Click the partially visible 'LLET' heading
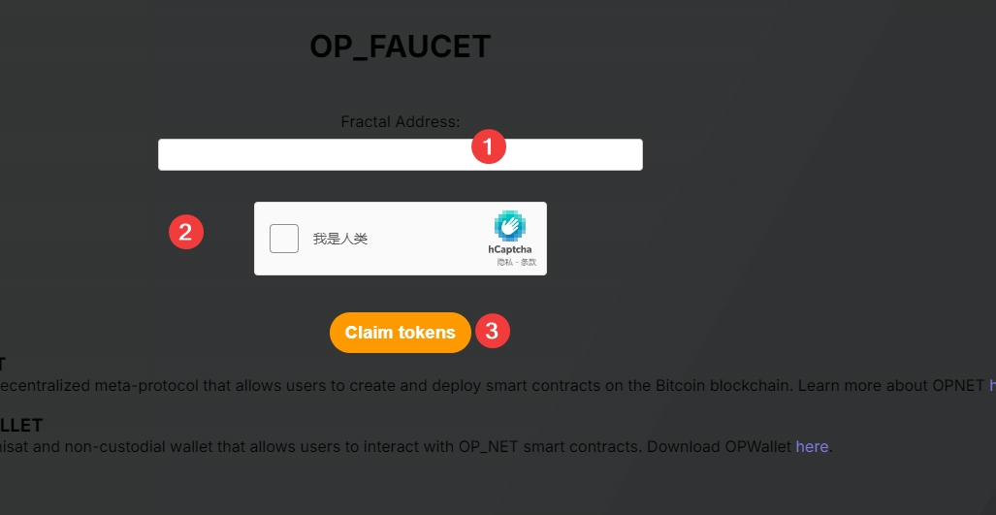The height and width of the screenshot is (515, 996). click(21, 425)
